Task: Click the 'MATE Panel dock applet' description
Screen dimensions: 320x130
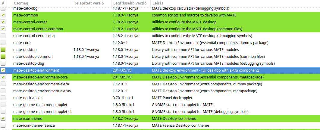Action: click(172, 98)
